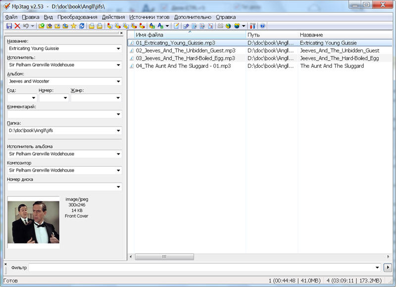Select the front cover artwork thumbnail

pyautogui.click(x=33, y=222)
